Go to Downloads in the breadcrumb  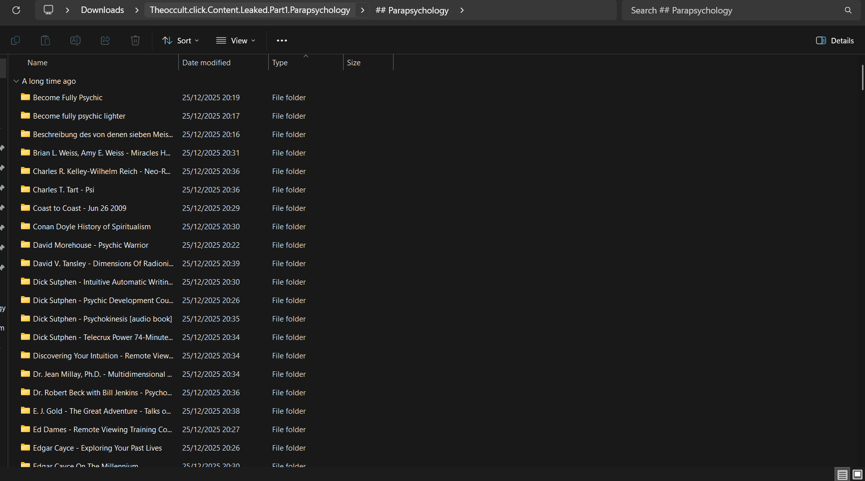[102, 10]
